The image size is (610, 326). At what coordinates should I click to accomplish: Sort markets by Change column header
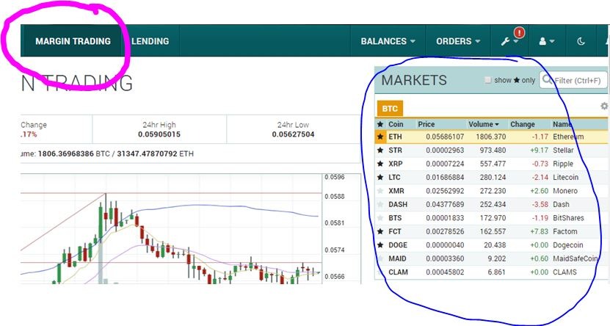[523, 124]
